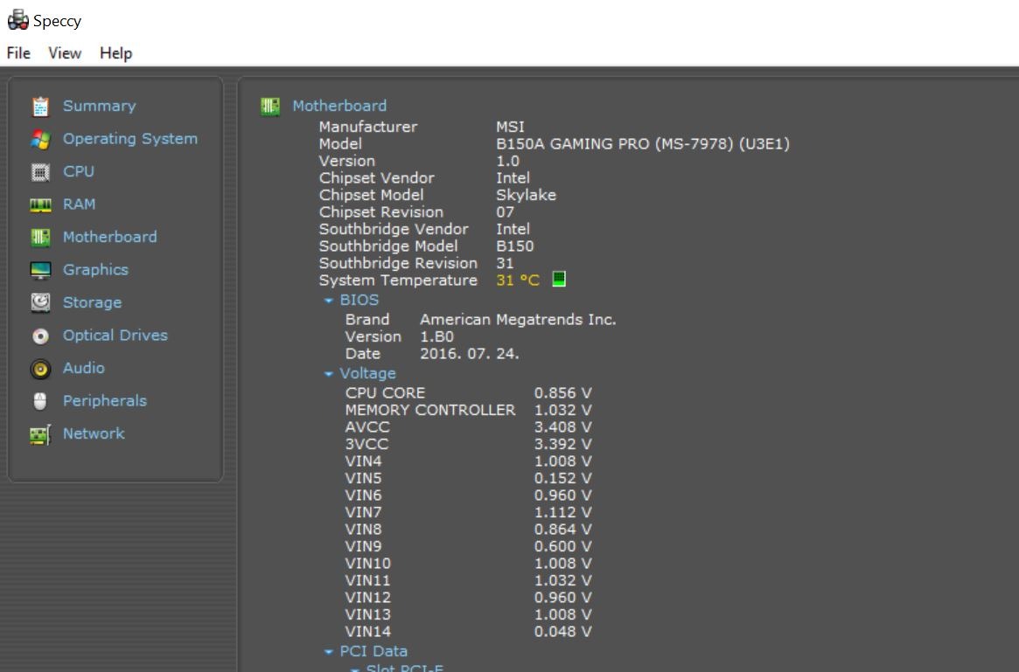The height and width of the screenshot is (672, 1019).
Task: Select BIOS brand American Megatrends Inc.
Action: pos(518,320)
